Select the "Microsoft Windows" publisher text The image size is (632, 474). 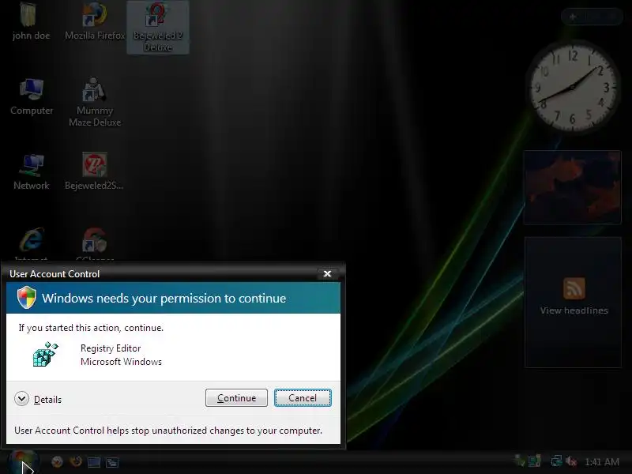pos(121,362)
